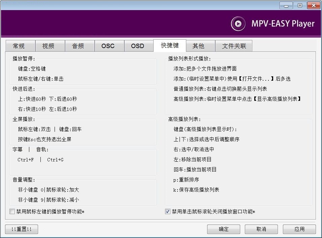Click the text 添加:把多个文件拖放进界面

[x=205, y=69]
